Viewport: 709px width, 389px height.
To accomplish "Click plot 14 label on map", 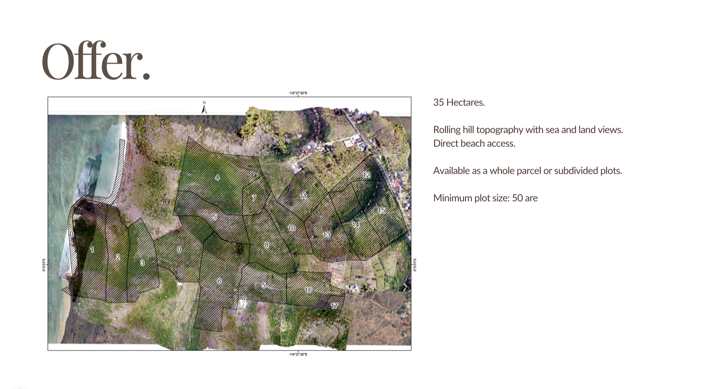I will point(356,225).
